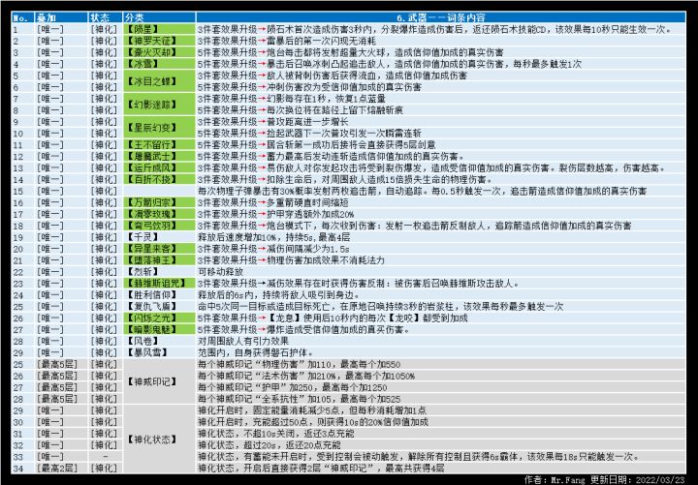Select the 【豪火灭却】 category cell
The image size is (698, 485).
point(159,52)
